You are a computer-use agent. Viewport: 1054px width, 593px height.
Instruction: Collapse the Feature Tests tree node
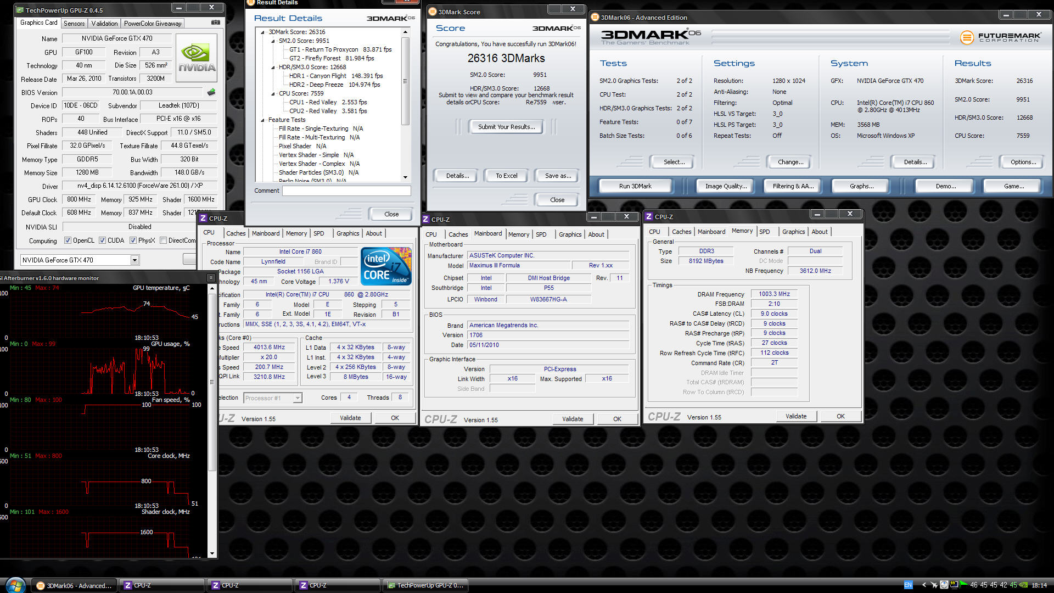(263, 120)
